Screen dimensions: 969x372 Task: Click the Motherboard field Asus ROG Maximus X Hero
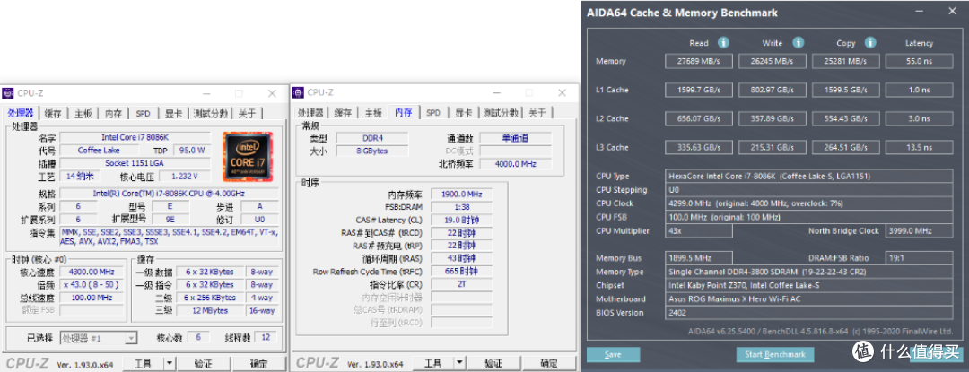coord(809,298)
